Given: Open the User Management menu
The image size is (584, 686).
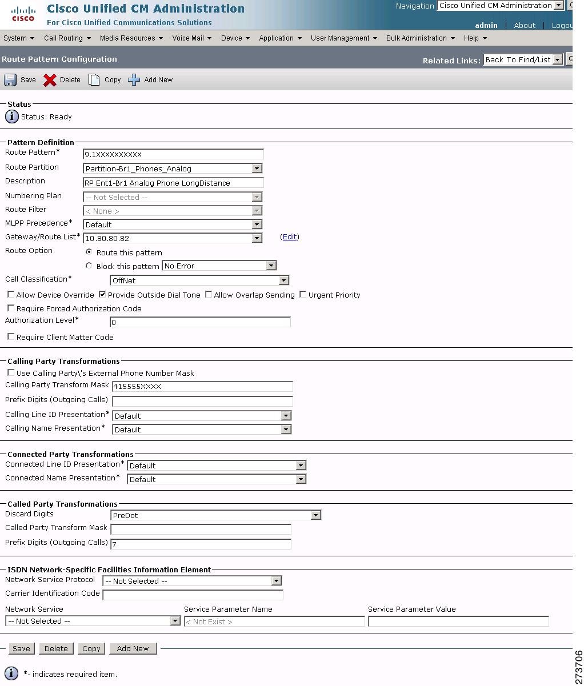Looking at the screenshot, I should (344, 38).
